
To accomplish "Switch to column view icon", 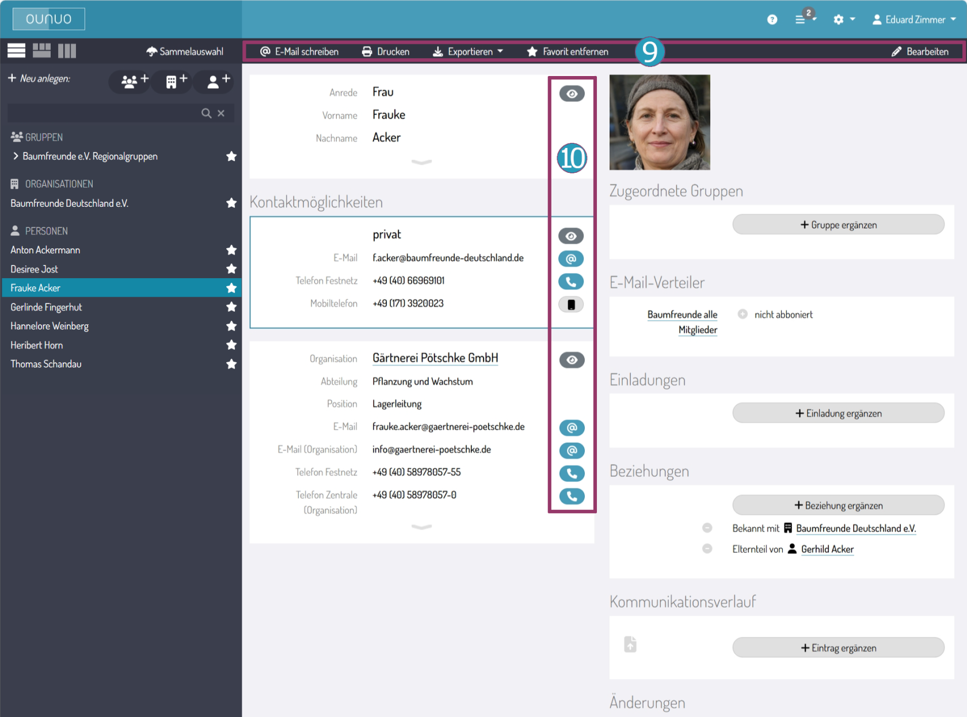I will click(x=67, y=51).
